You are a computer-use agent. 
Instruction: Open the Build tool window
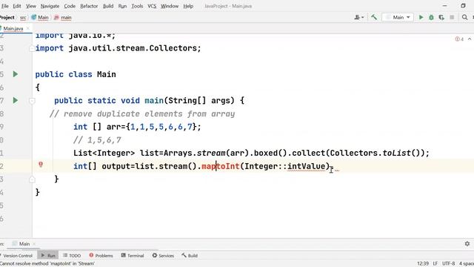[x=190, y=255]
